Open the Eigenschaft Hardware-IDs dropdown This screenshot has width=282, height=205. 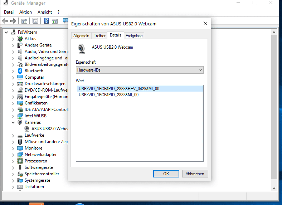[x=140, y=70]
